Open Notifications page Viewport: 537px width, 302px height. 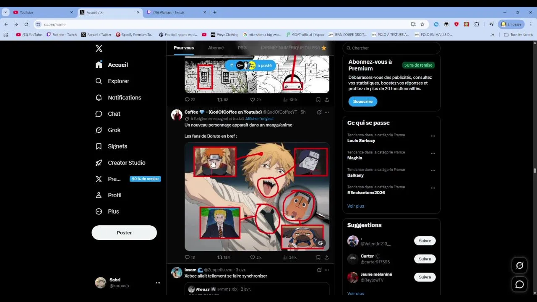click(118, 97)
